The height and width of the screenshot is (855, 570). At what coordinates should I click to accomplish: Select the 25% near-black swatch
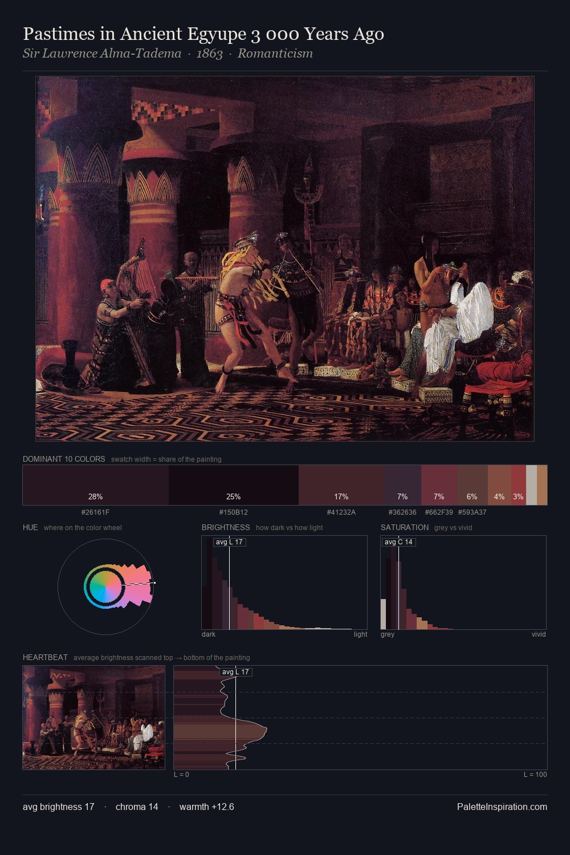click(234, 485)
